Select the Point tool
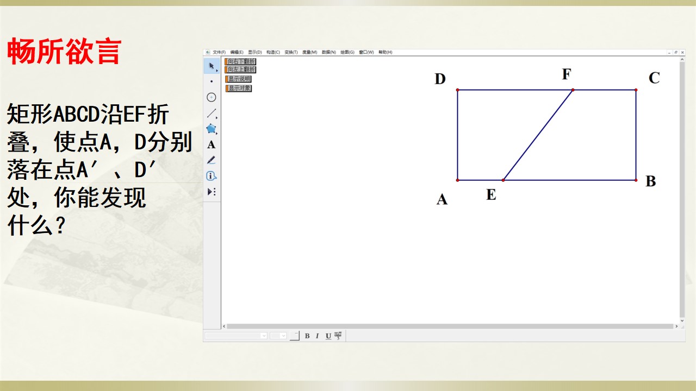Screen dimensions: 696x391 click(212, 81)
